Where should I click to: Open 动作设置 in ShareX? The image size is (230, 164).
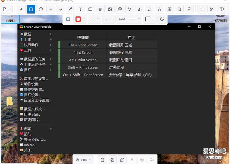coord(36,84)
